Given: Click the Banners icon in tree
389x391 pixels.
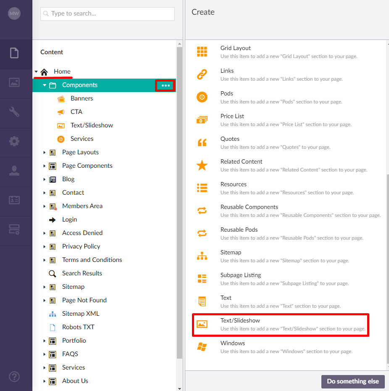Looking at the screenshot, I should point(61,99).
